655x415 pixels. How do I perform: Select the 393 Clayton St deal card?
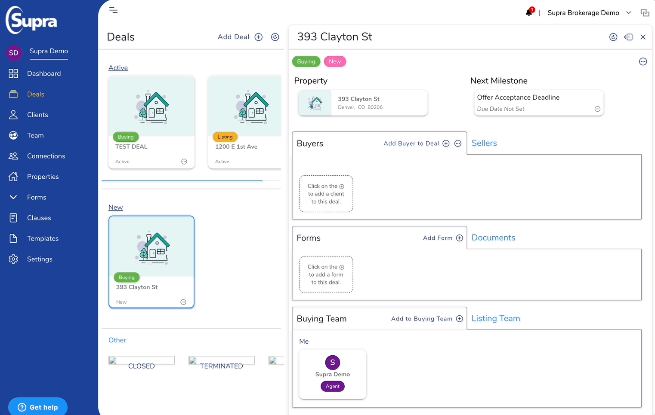click(151, 262)
